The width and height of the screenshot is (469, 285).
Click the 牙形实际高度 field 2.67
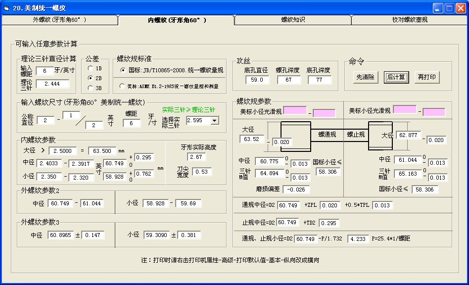click(x=196, y=157)
